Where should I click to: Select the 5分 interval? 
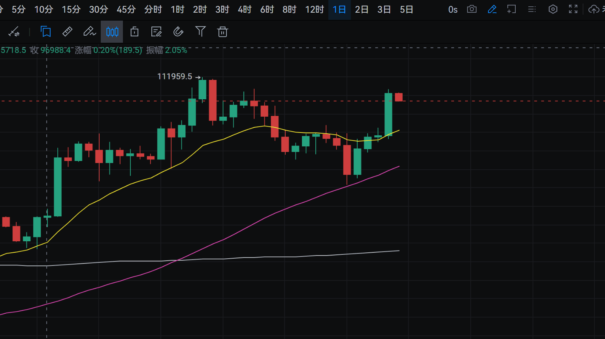(x=18, y=9)
